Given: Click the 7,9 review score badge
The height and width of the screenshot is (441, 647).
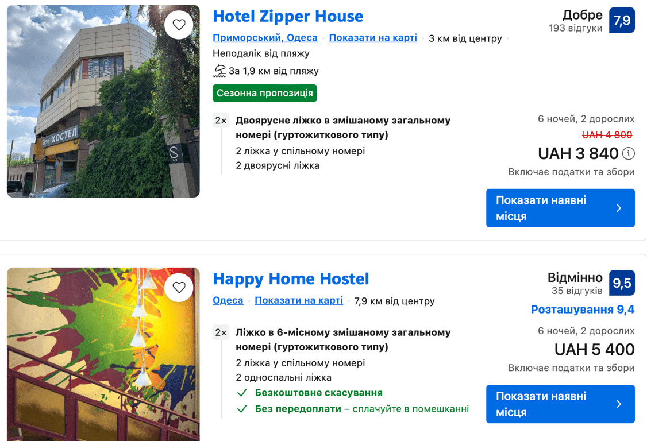Looking at the screenshot, I should coord(622,21).
